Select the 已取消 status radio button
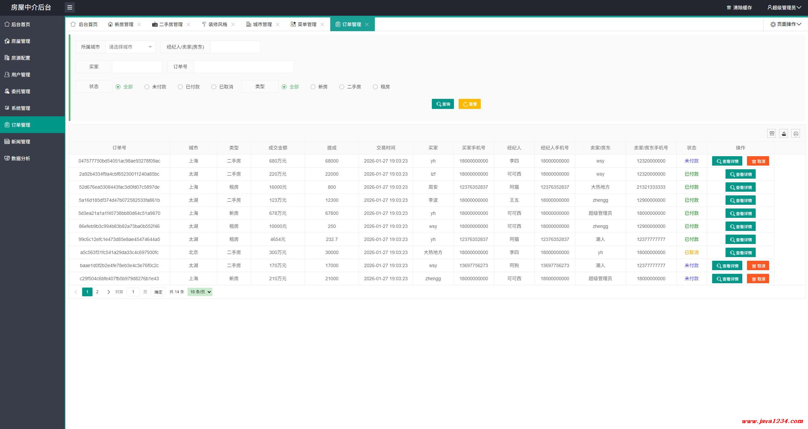This screenshot has height=429, width=808. (x=214, y=87)
